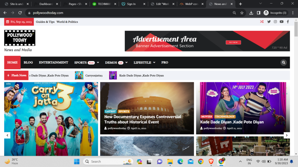Screen dimensions: 298x167
Task: Open the YouTube social icon
Action: click(x=281, y=22)
